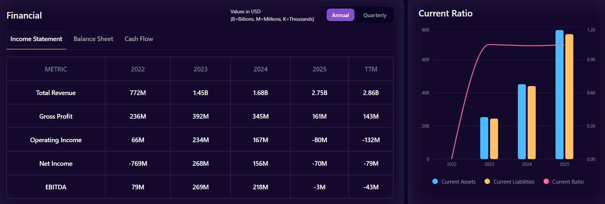
Task: Toggle Current Assets legend blue dot
Action: [435, 181]
